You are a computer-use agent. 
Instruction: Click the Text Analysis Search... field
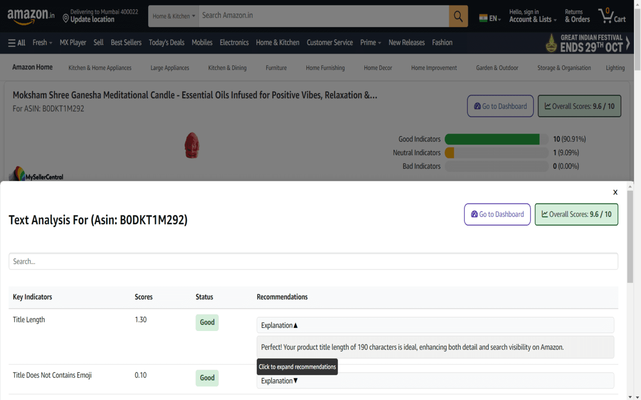[313, 261]
